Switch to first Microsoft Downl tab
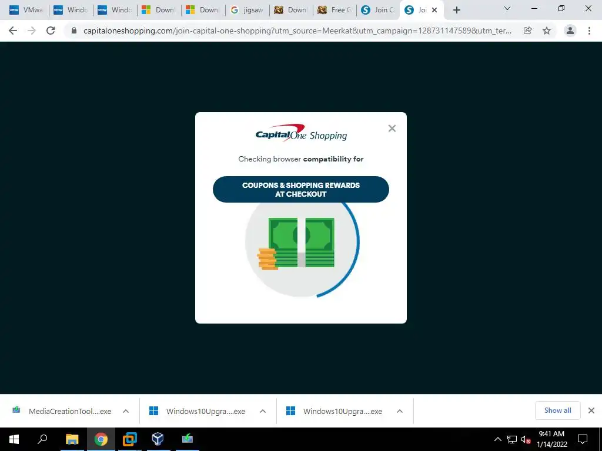The image size is (602, 451). (x=159, y=10)
